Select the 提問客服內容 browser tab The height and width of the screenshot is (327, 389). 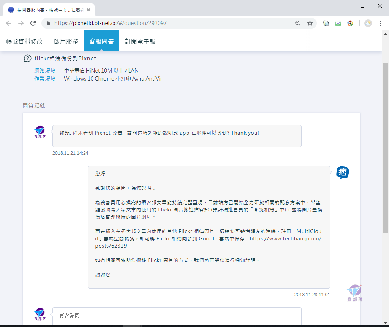[49, 10]
